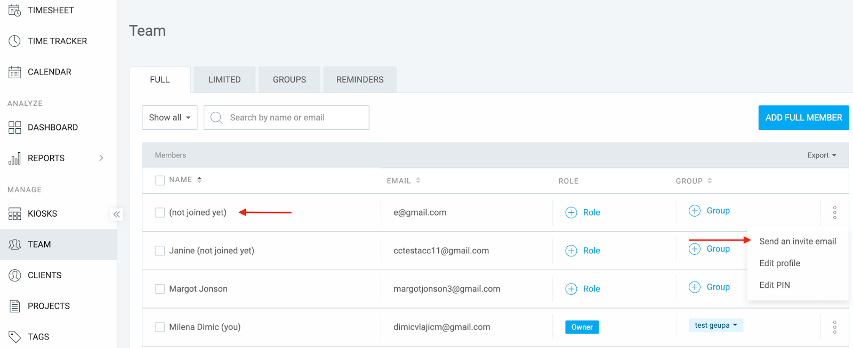Viewport: 853px width, 348px height.
Task: Check the first (not joined yet) row checkbox
Action: (x=160, y=212)
